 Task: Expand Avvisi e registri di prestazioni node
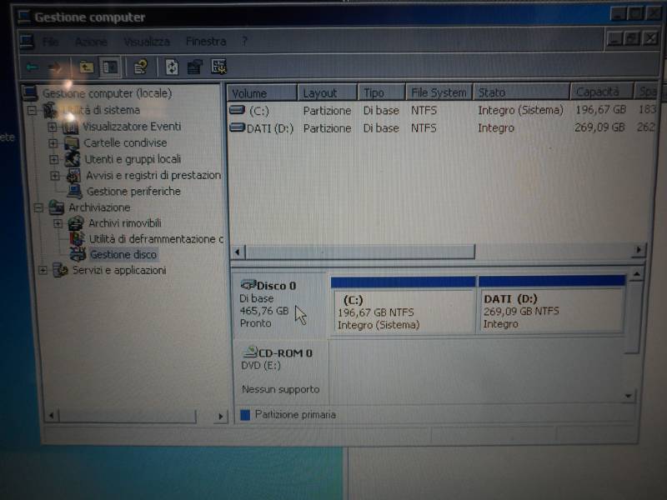pos(55,176)
